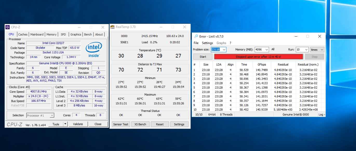356x151 pixels.
Task: Click the Intel inside logo in CPU-Z
Action: coord(94,49)
